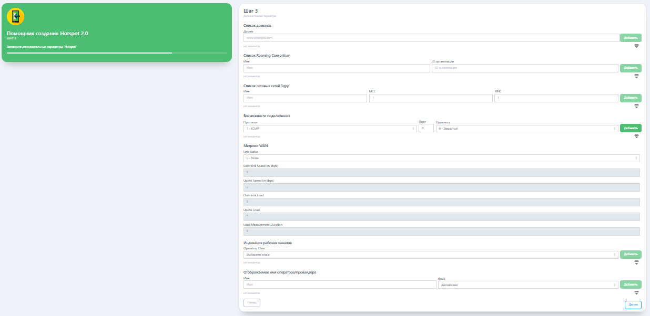Expand the operator display name list icon

click(636, 292)
